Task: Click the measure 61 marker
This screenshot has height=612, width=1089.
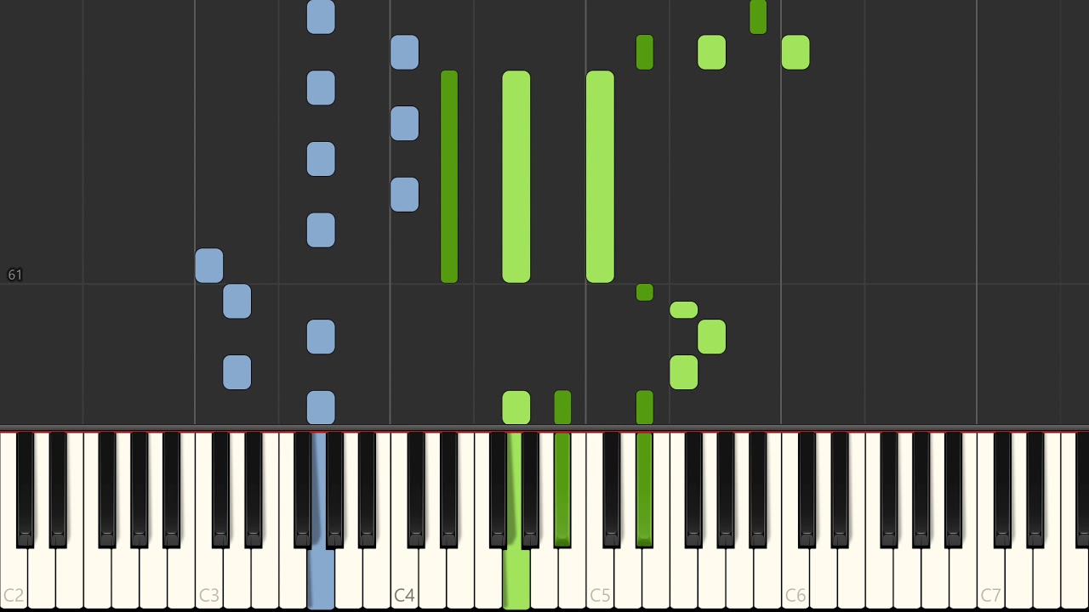Action: [14, 275]
